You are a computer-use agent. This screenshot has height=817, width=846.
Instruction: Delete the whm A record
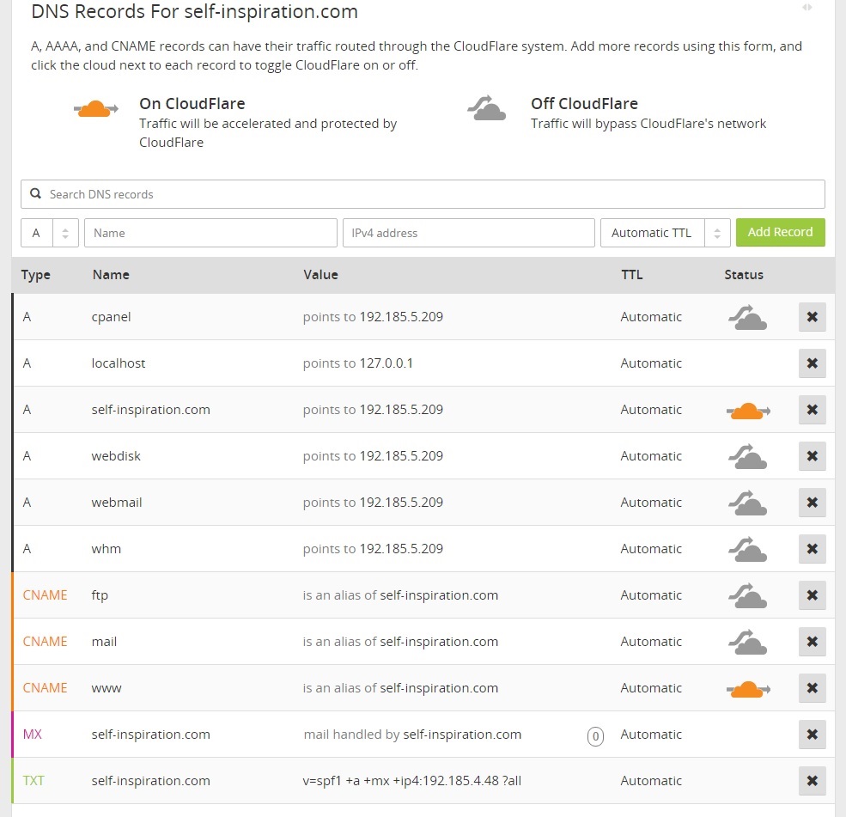(x=812, y=549)
